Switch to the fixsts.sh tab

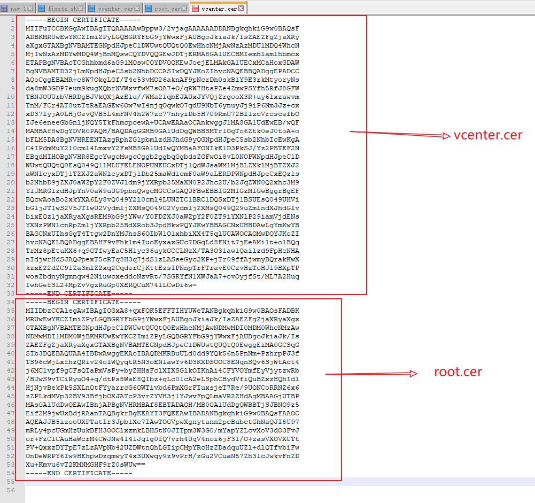click(62, 9)
